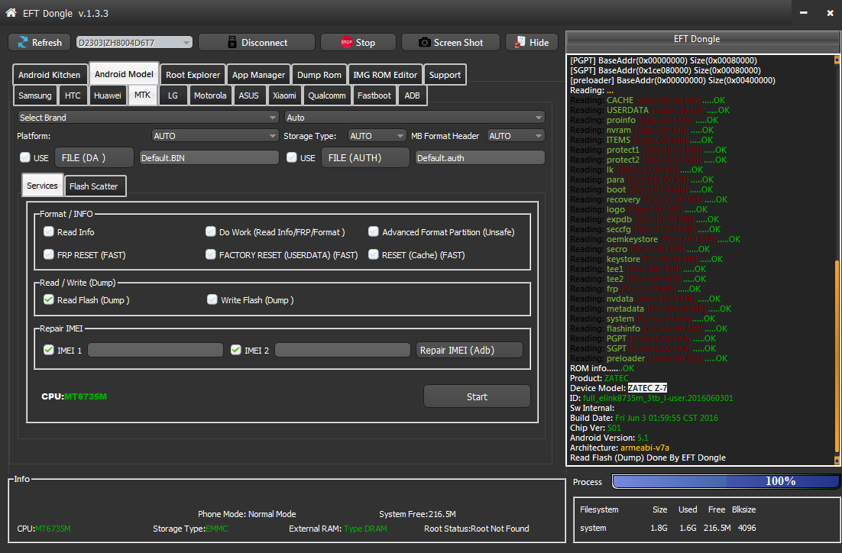Switch to Dump Rom tab
The width and height of the screenshot is (842, 553).
click(x=319, y=75)
